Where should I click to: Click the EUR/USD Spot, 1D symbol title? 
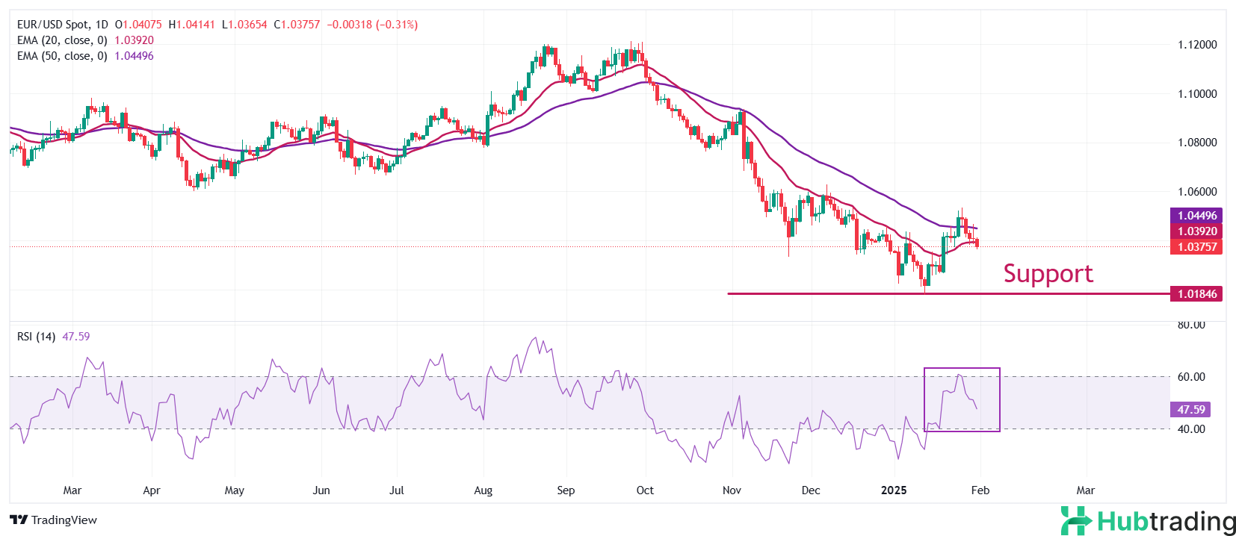pyautogui.click(x=63, y=25)
